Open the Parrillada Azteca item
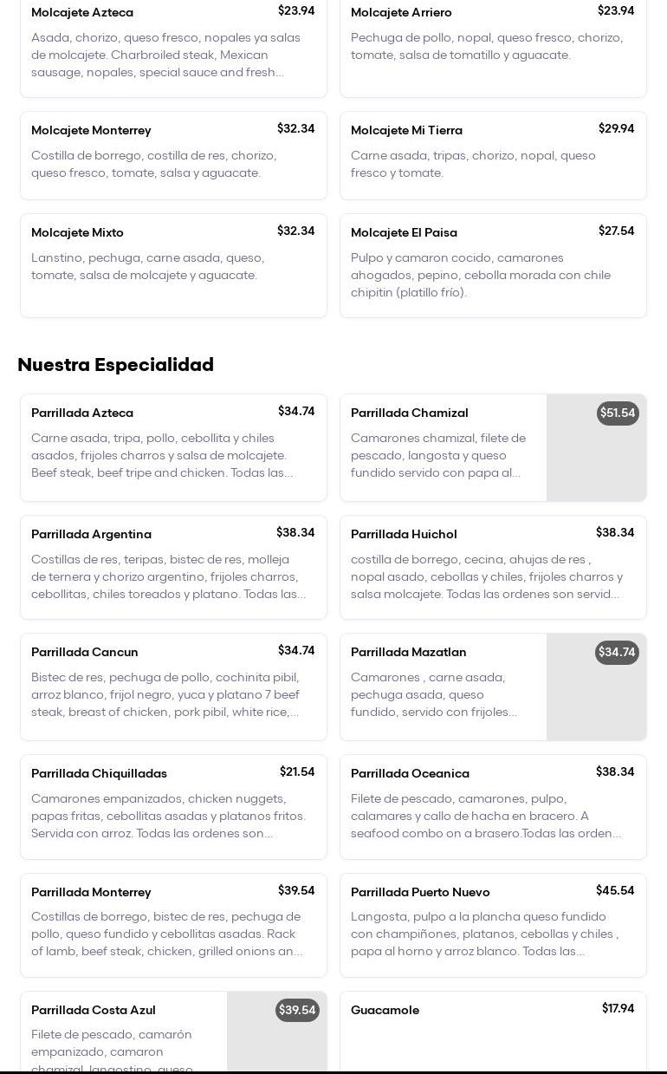 [173, 447]
